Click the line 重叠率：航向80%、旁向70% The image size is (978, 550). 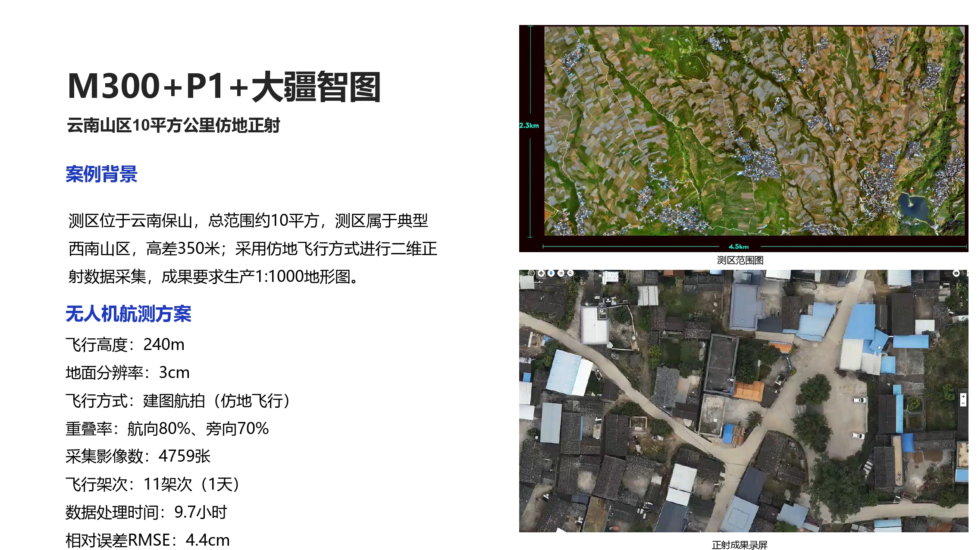[x=167, y=429]
